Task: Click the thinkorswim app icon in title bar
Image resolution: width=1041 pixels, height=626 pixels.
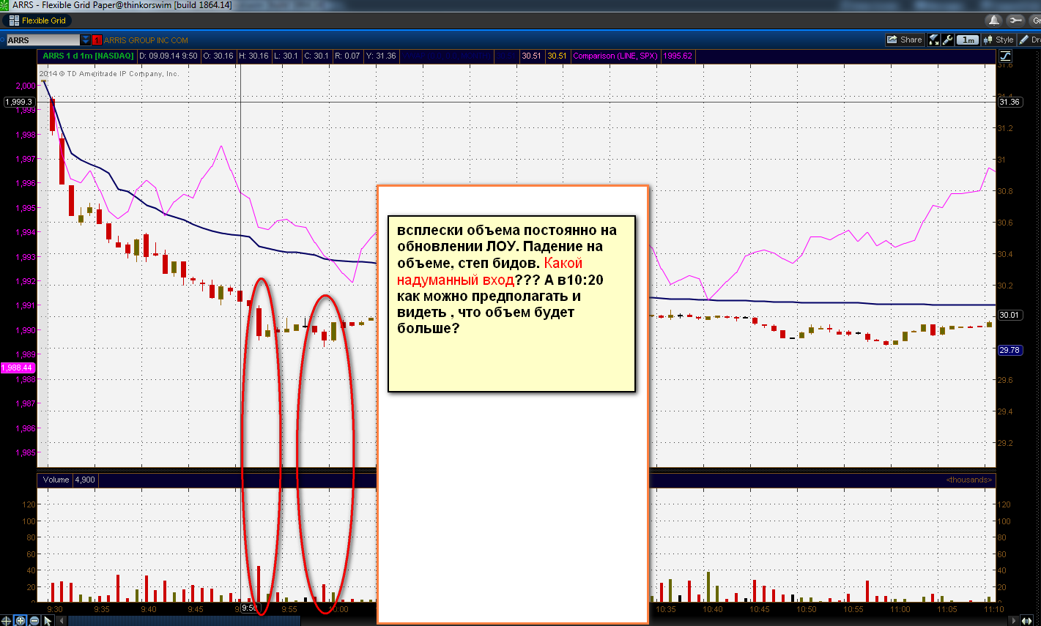Action: click(6, 5)
